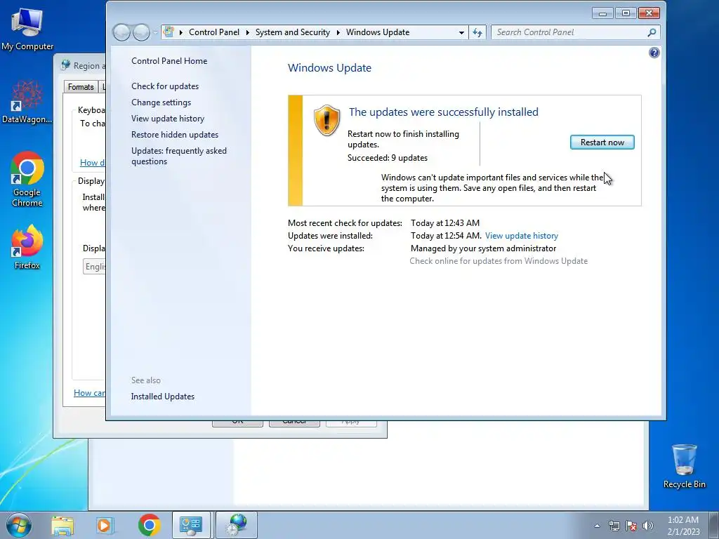Click 'Managed by your system administrator' text
Image resolution: width=719 pixels, height=539 pixels.
[483, 248]
